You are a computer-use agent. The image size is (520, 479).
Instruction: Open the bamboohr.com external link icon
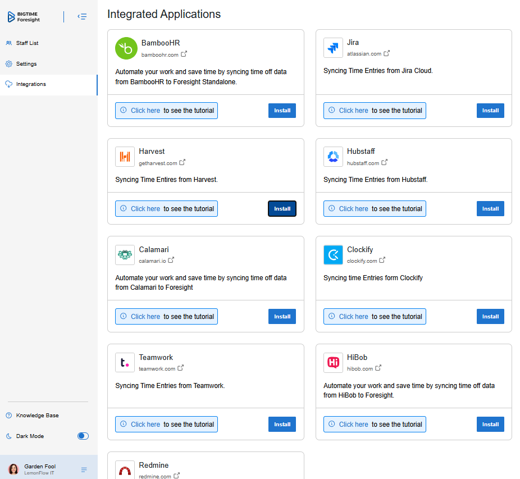pyautogui.click(x=184, y=54)
